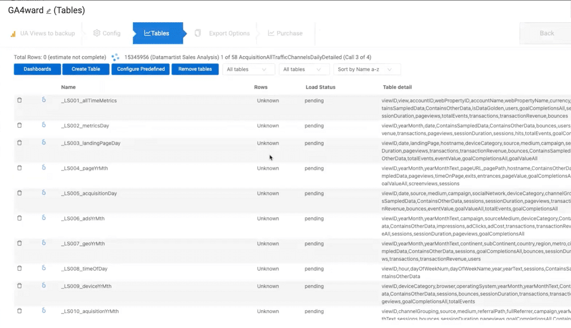Click trash icon for _LS003_landingPageDay
The width and height of the screenshot is (571, 328).
(x=19, y=143)
